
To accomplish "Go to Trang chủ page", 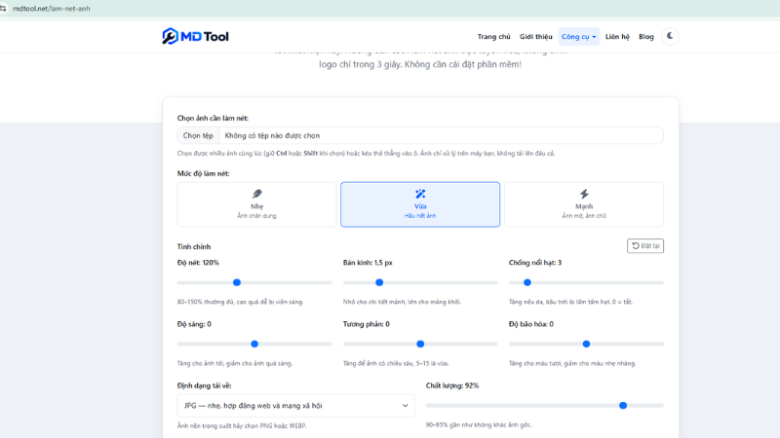I will click(493, 37).
